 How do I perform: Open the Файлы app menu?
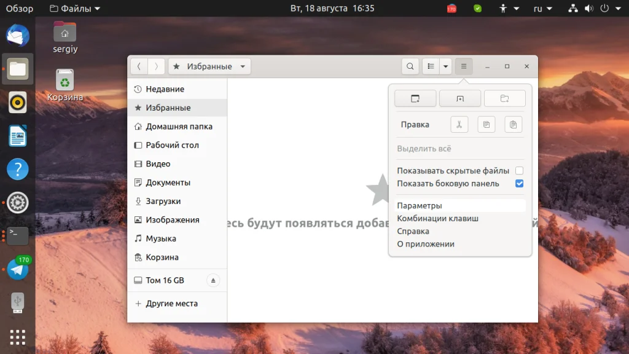pos(74,9)
